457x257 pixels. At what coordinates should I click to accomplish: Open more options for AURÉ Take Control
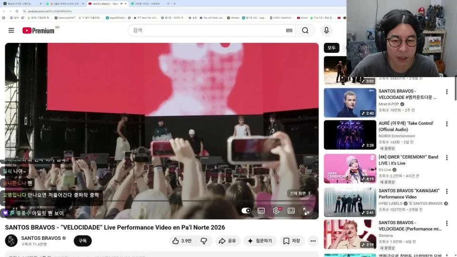pyautogui.click(x=447, y=124)
